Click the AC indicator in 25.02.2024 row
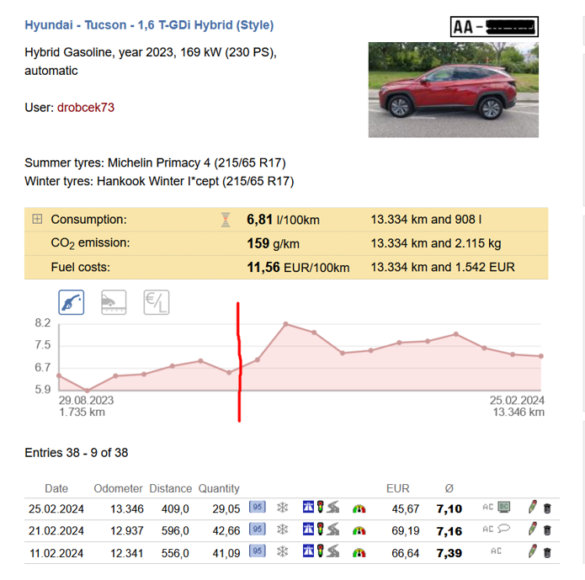Image resolution: width=585 pixels, height=580 pixels. 487,507
